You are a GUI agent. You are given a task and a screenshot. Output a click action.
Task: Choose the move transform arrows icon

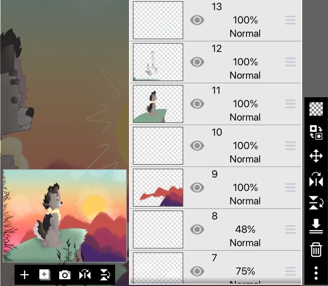(x=316, y=156)
